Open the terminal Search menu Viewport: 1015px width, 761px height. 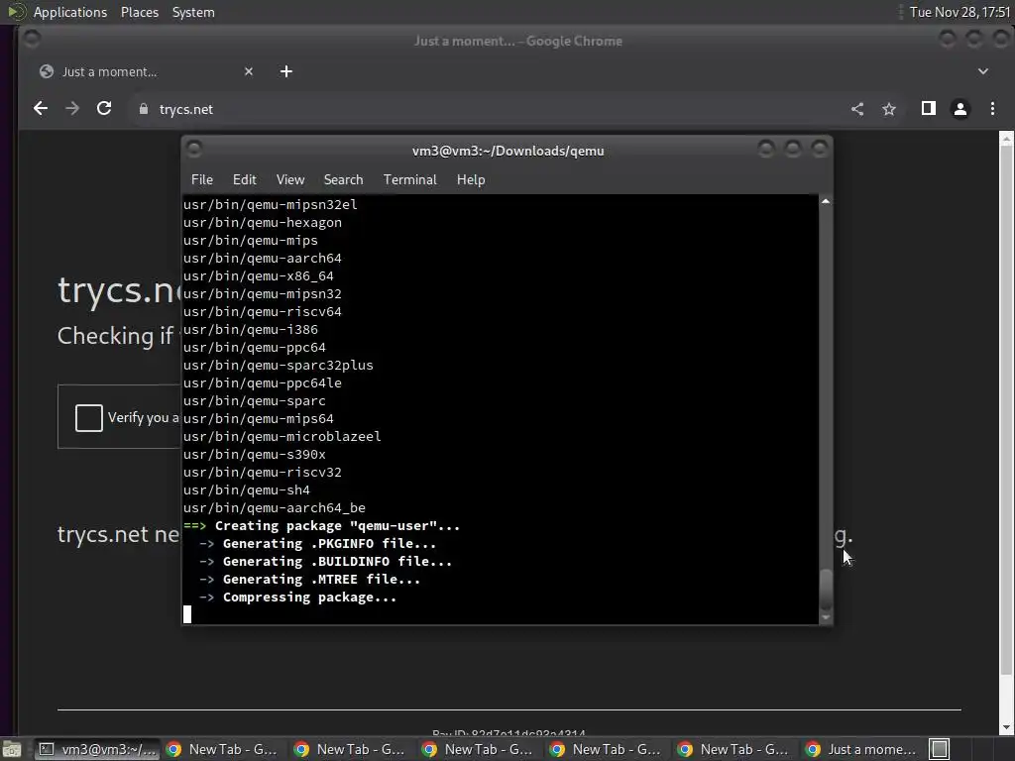343,180
